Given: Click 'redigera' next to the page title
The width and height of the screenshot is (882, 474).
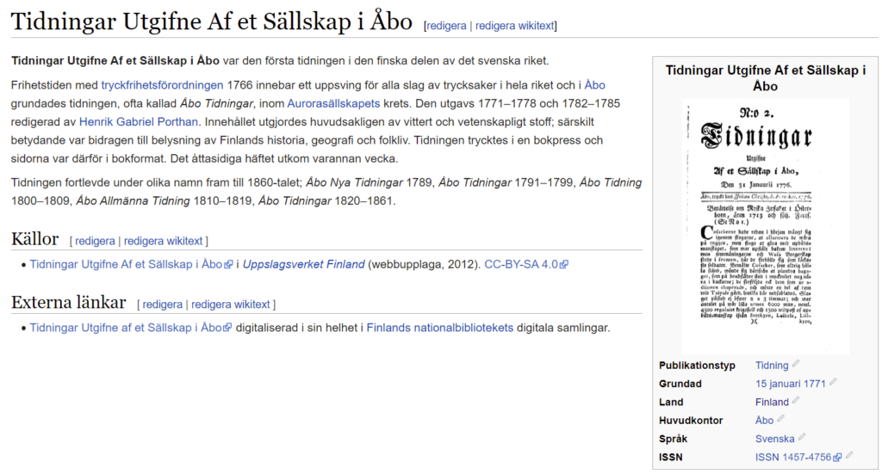Looking at the screenshot, I should [447, 26].
